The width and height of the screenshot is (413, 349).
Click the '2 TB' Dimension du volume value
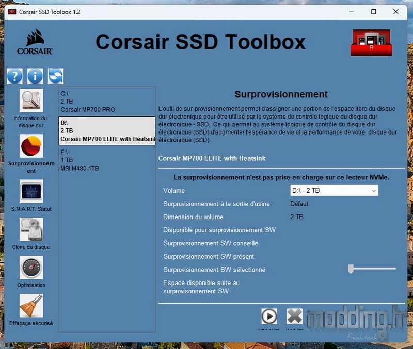[x=297, y=217]
